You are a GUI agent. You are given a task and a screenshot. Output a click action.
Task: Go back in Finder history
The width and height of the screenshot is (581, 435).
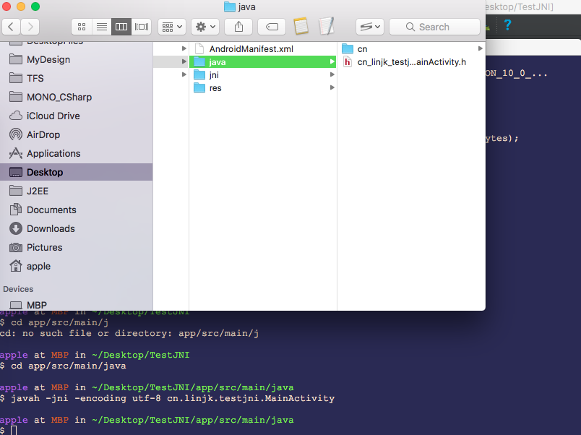point(11,27)
